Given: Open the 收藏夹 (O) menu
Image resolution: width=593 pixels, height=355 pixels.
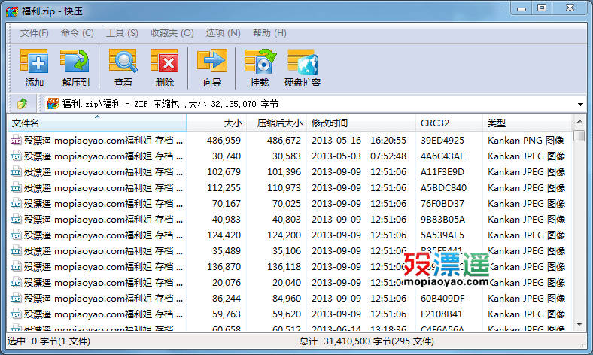Looking at the screenshot, I should [172, 33].
